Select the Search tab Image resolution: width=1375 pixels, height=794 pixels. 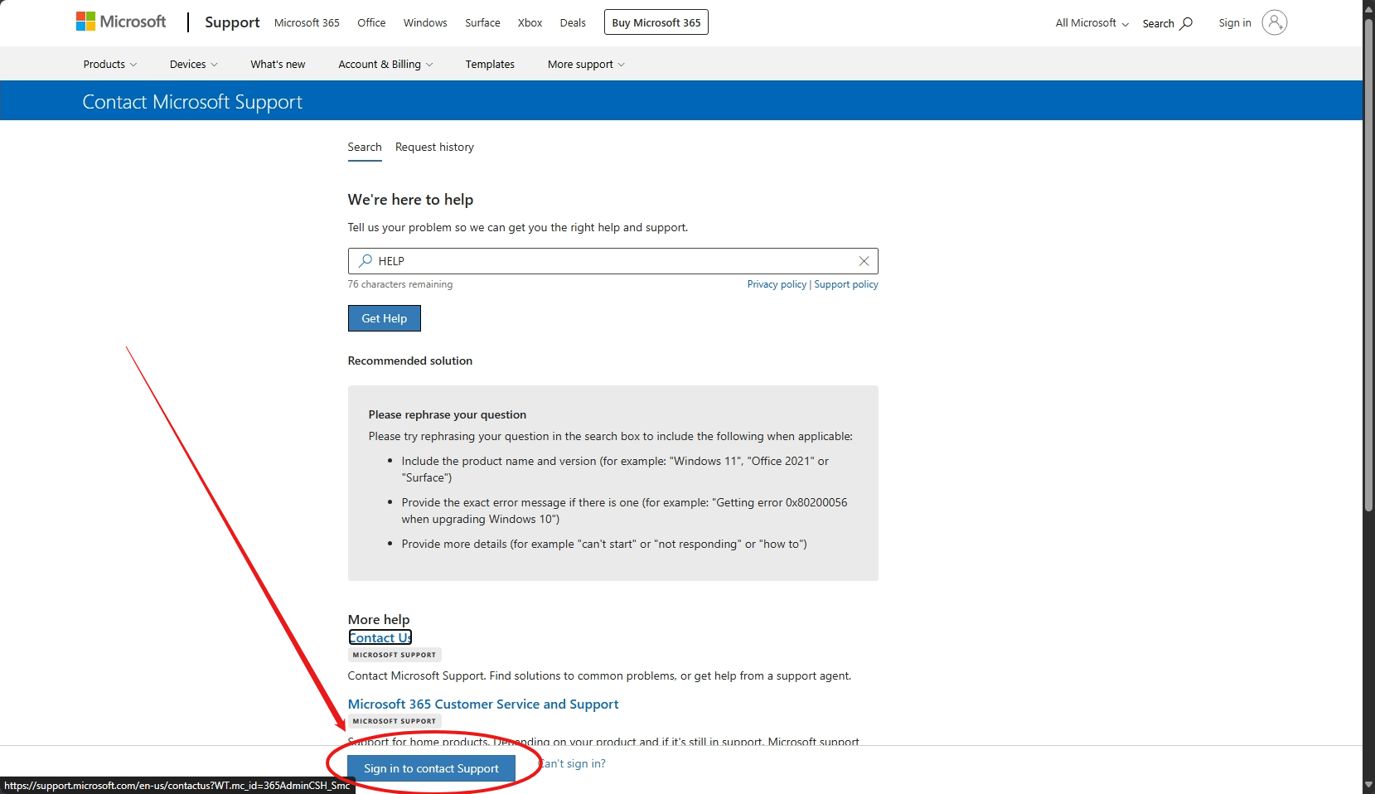[365, 147]
